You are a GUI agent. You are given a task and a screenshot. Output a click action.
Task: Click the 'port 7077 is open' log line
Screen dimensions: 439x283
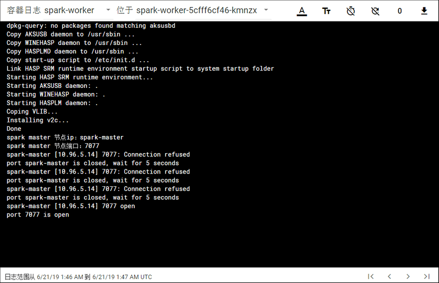pyautogui.click(x=38, y=214)
